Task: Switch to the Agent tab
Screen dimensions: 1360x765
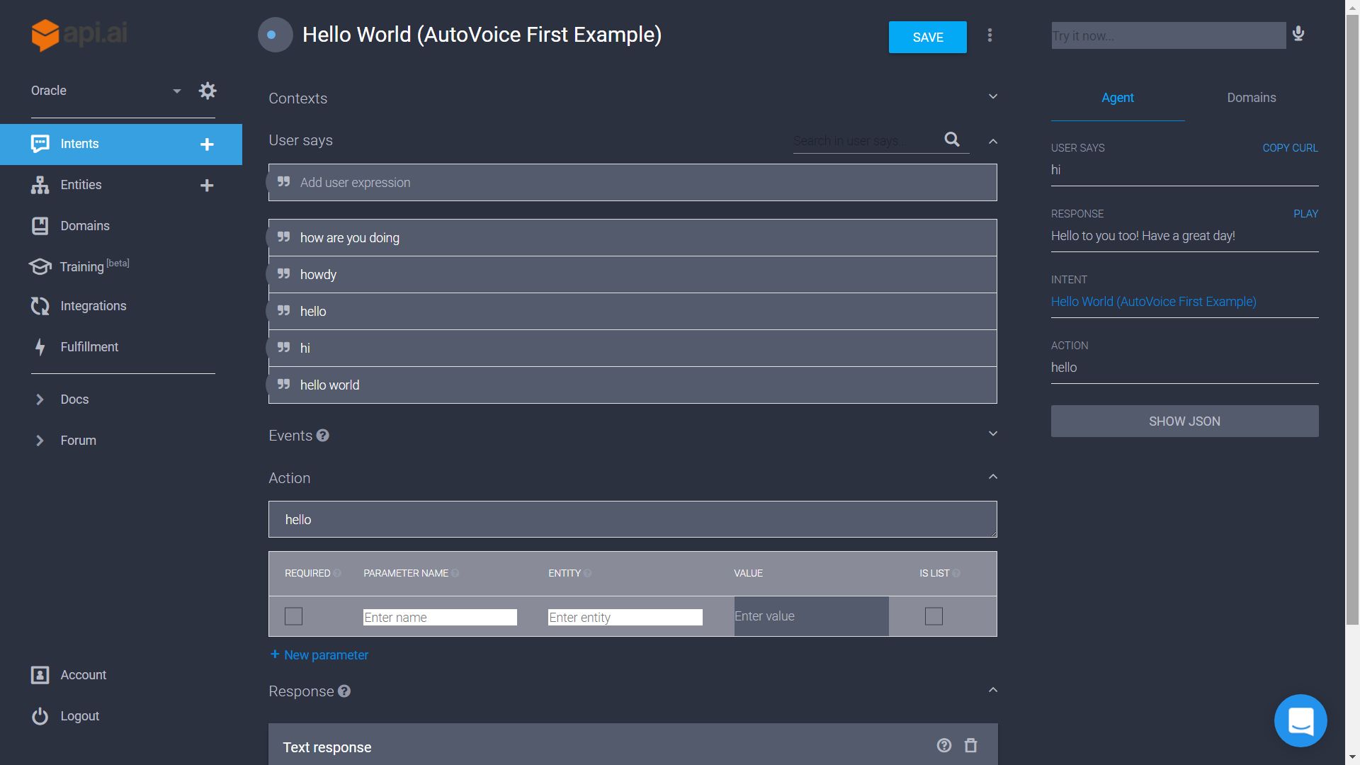Action: [1118, 98]
